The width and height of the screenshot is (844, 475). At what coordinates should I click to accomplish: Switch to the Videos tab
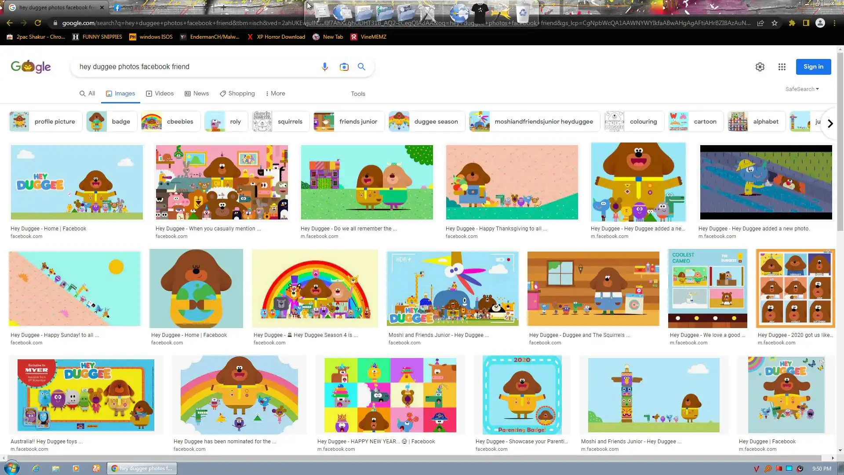160,94
